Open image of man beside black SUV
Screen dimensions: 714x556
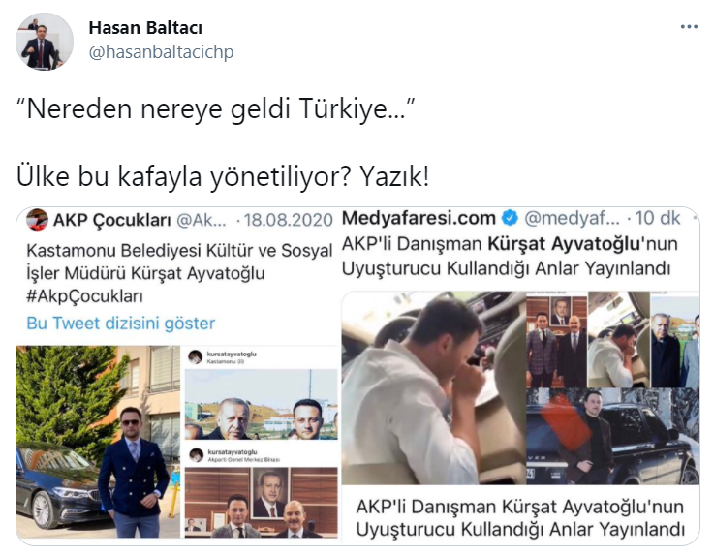point(613,437)
